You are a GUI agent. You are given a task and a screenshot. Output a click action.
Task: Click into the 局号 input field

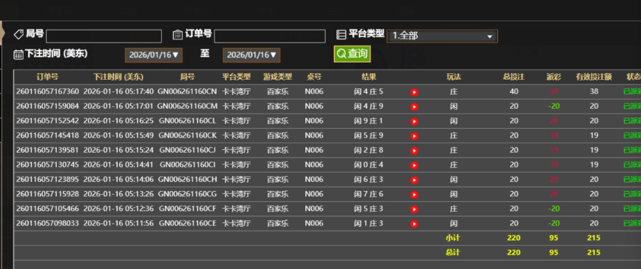[104, 36]
